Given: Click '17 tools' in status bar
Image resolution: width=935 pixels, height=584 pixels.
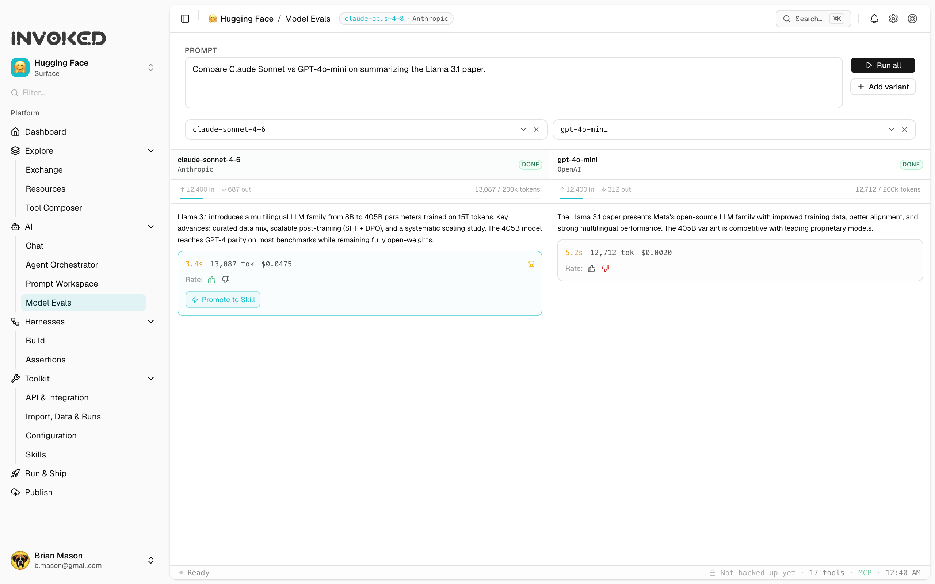Looking at the screenshot, I should pyautogui.click(x=827, y=572).
